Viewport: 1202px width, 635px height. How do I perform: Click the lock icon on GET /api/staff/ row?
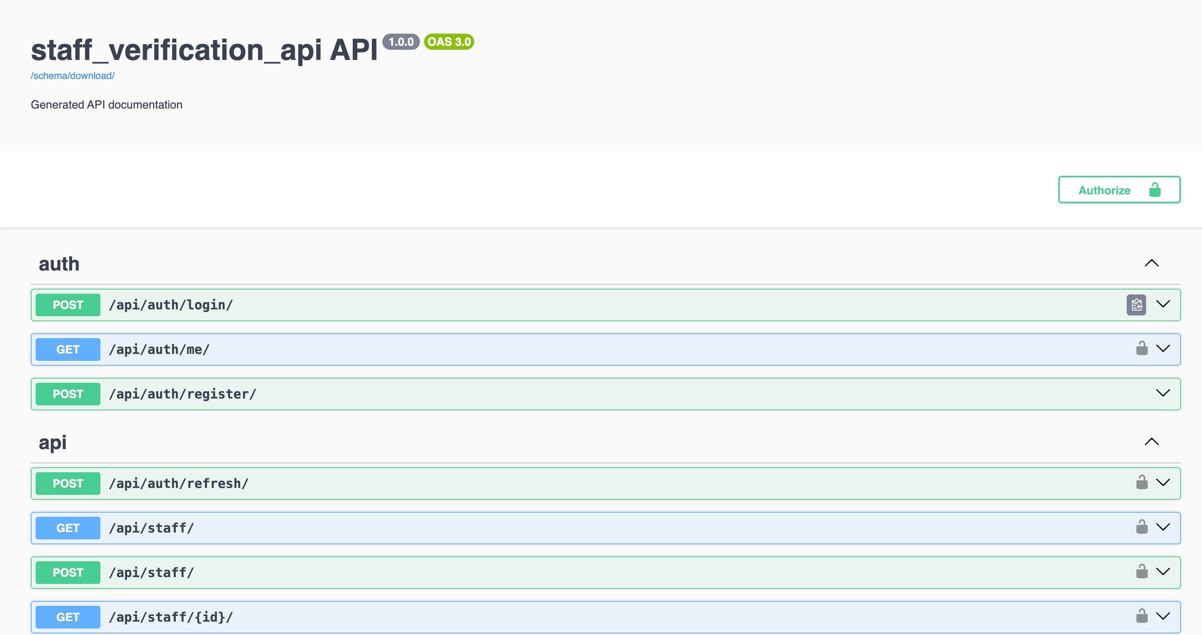pos(1141,527)
